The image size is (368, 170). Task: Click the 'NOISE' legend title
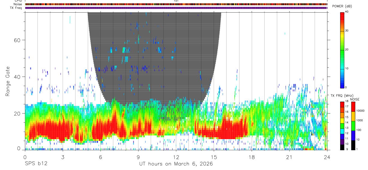(x=355, y=99)
